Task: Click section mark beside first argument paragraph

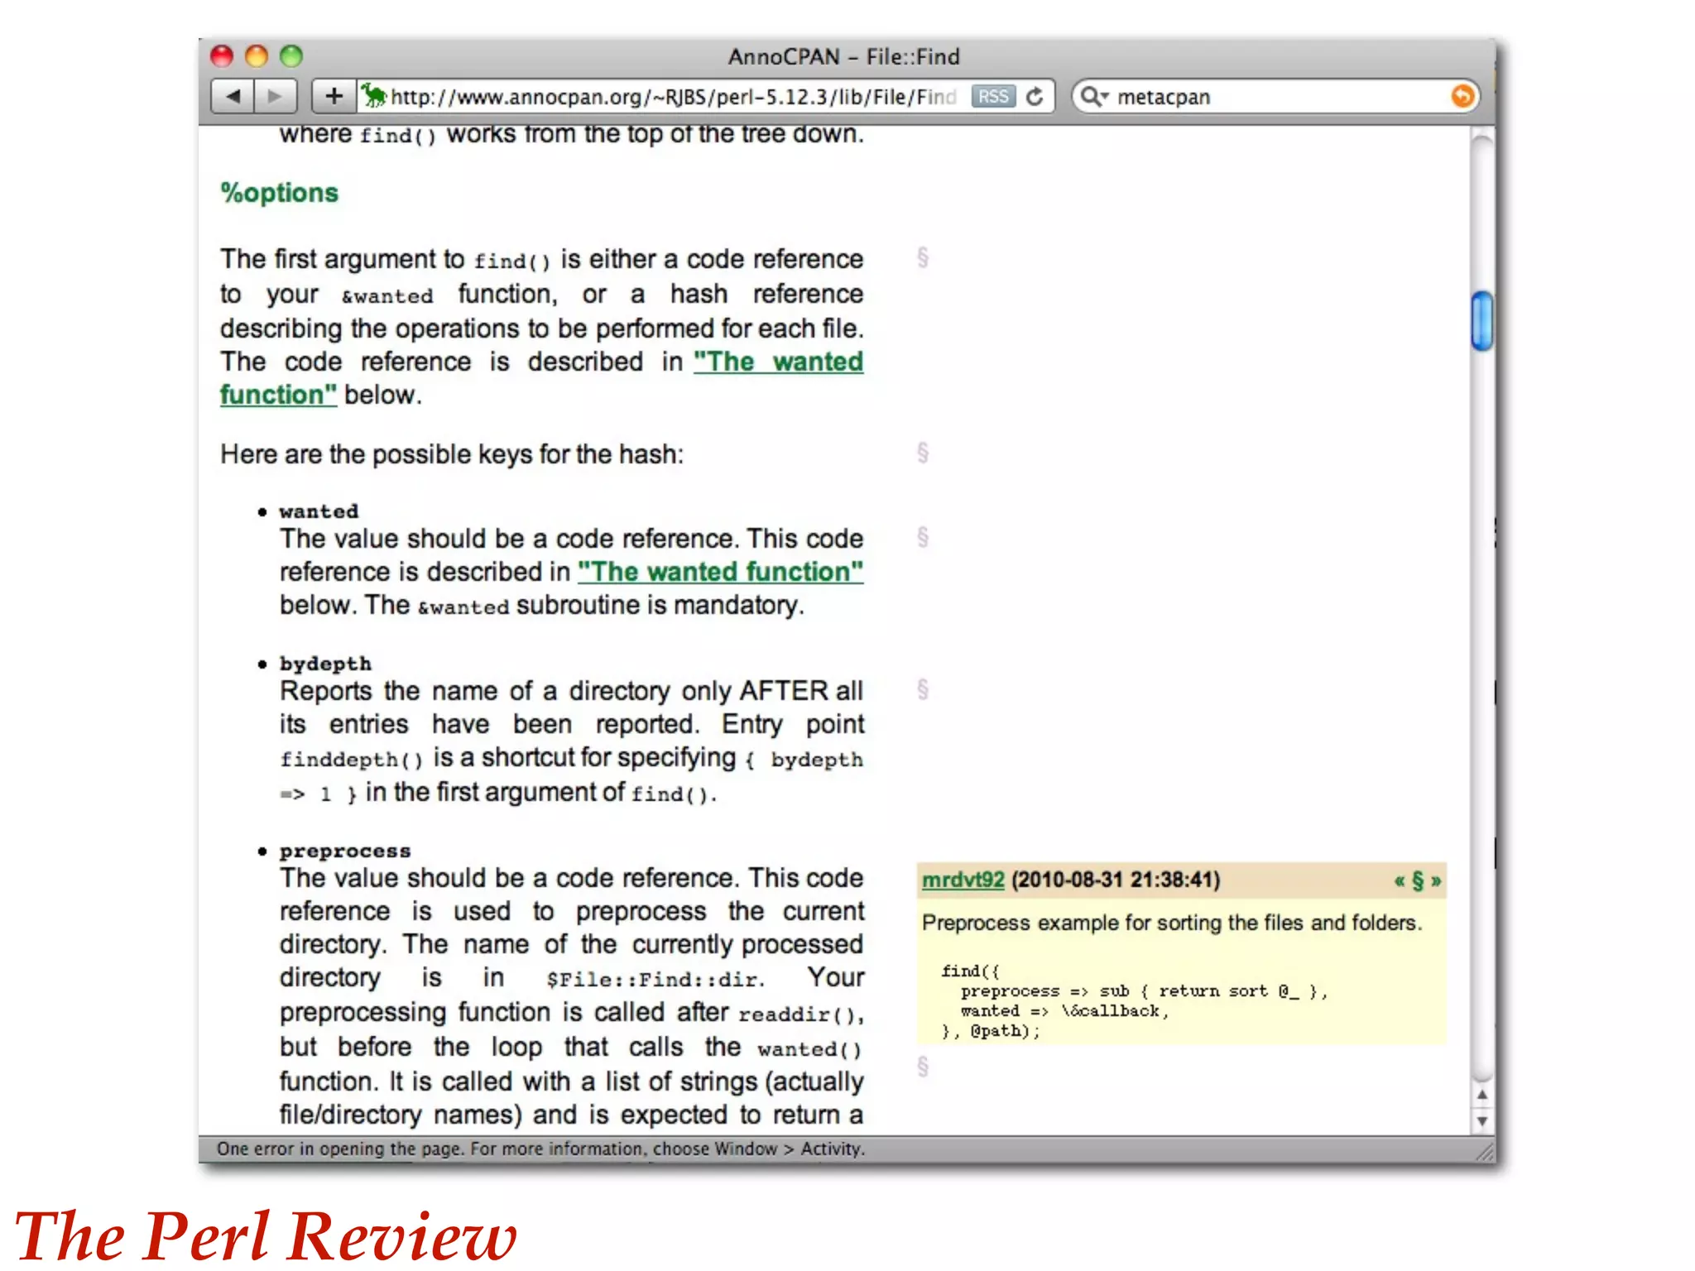Action: coord(923,257)
